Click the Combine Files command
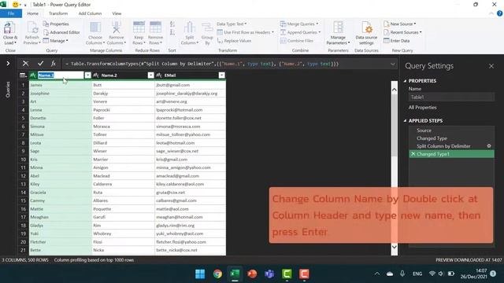Image resolution: width=504 pixels, height=283 pixels. (x=297, y=41)
